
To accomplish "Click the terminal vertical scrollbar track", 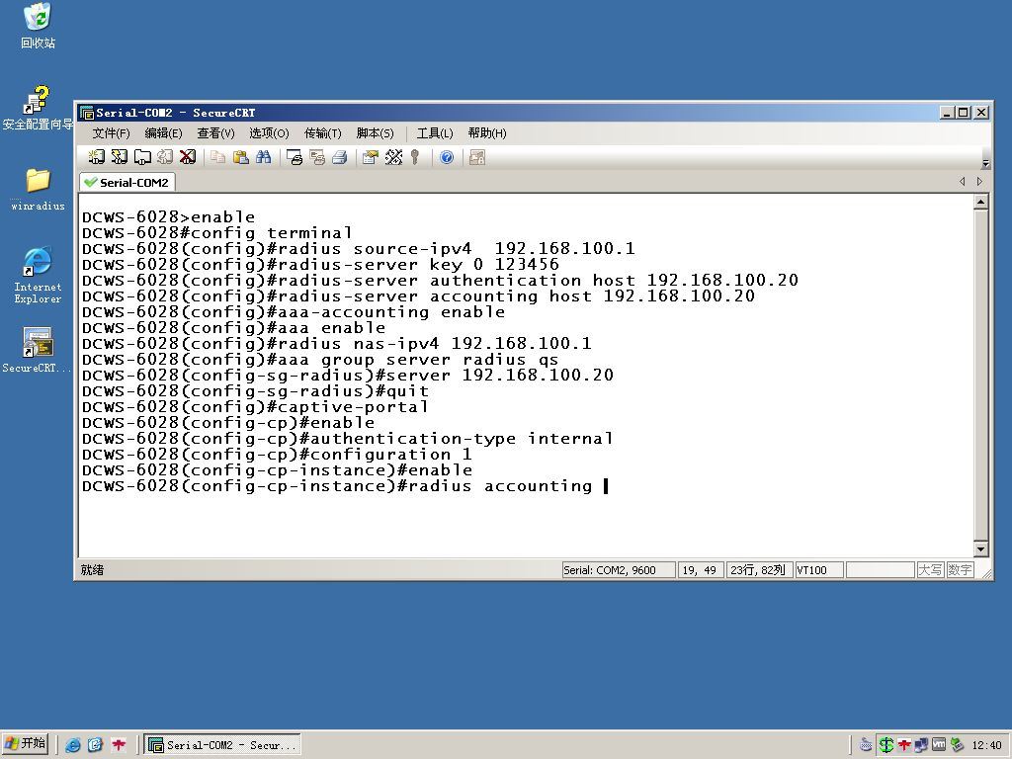I will tap(980, 376).
